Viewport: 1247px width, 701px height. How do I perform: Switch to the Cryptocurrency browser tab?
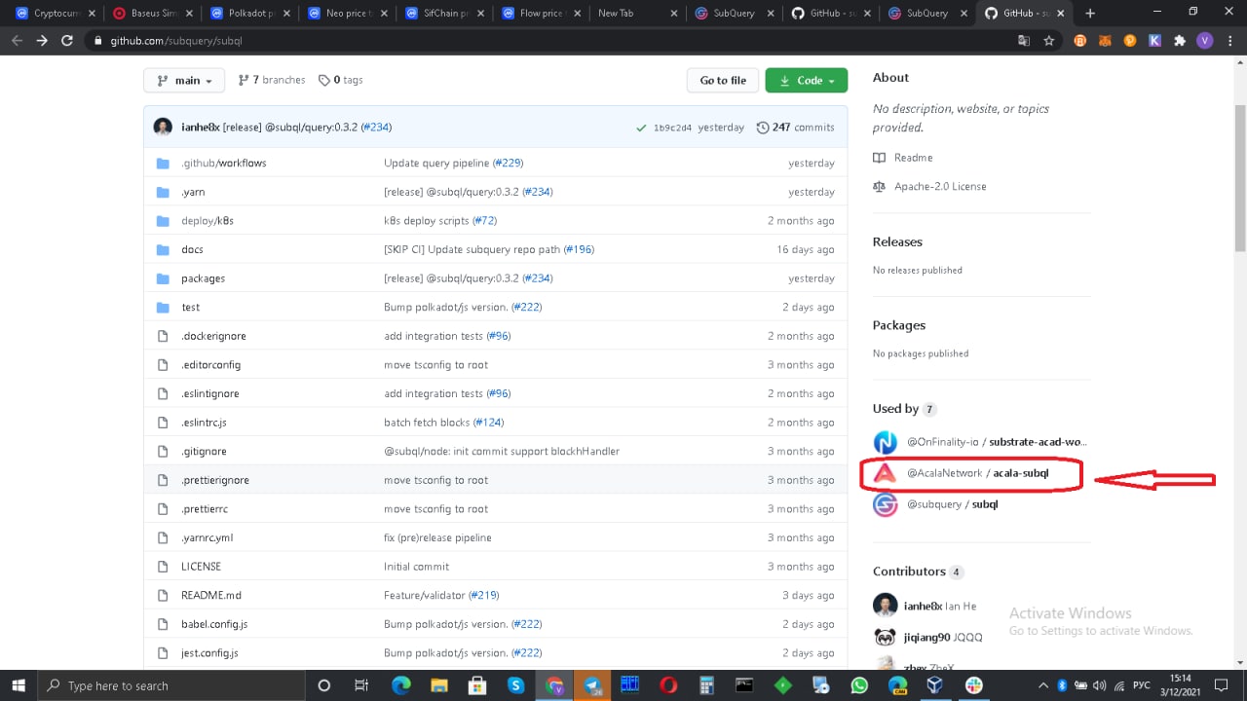pos(52,14)
